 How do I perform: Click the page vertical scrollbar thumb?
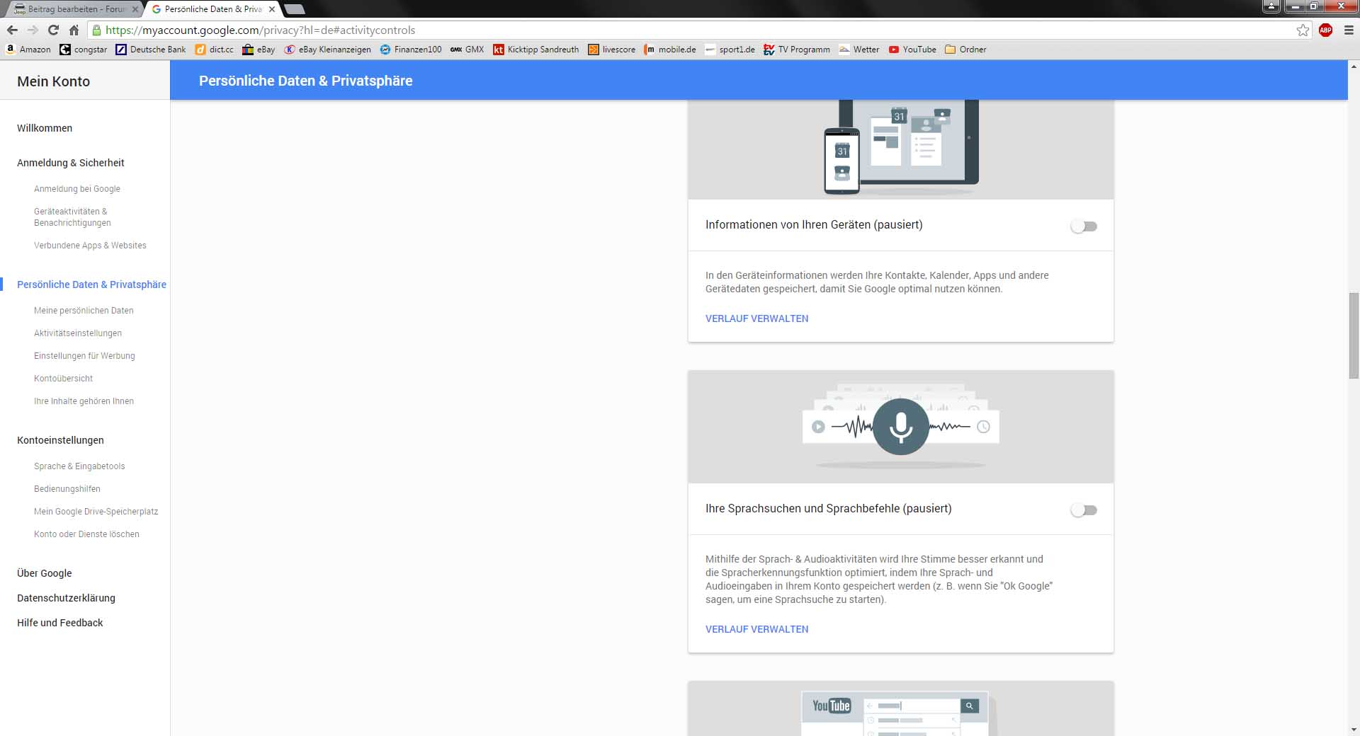[x=1354, y=336]
